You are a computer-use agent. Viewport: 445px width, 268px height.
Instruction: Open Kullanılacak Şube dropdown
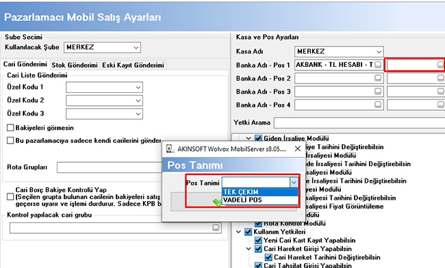click(x=136, y=47)
